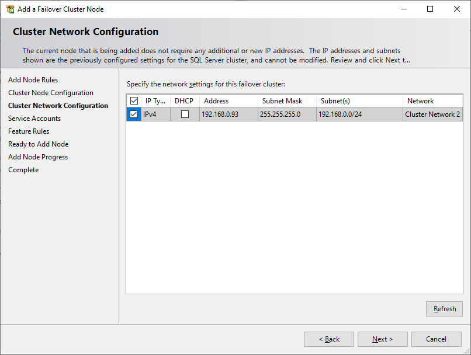Select the Complete step in sidebar
Screen dimensions: 471x355
coord(23,170)
